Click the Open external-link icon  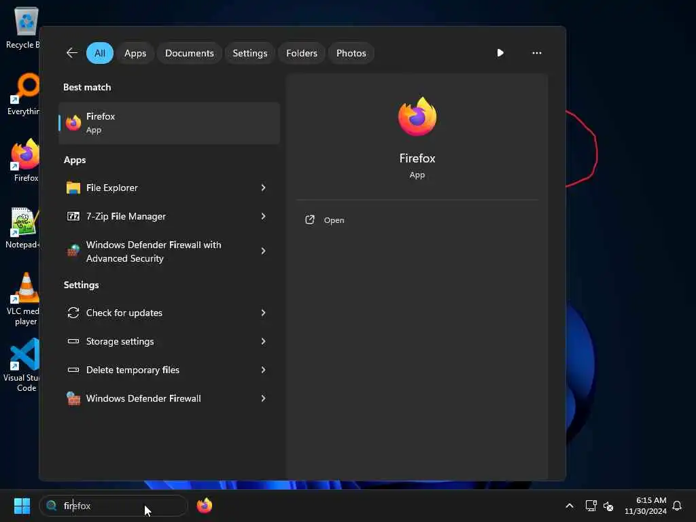310,220
